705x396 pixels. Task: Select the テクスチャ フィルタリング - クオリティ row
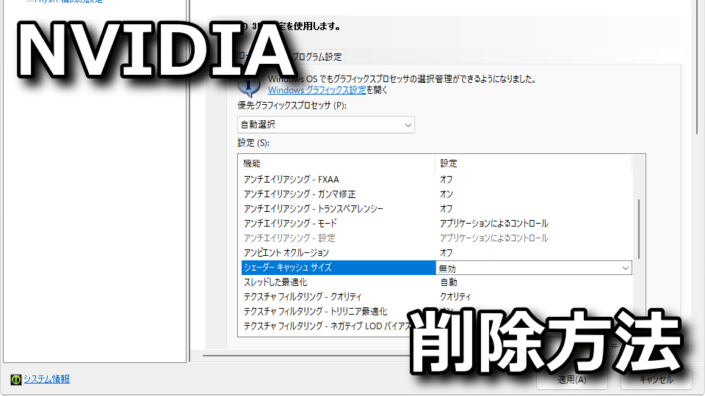436,297
